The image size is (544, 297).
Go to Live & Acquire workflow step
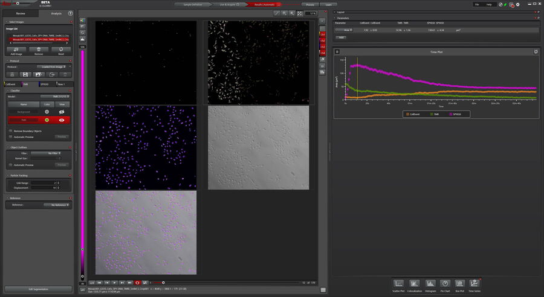tap(229, 4)
